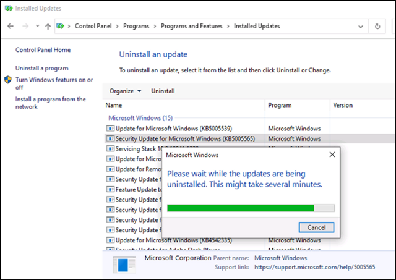This screenshot has height=280, width=396.
Task: Click the details pane update thumbnail
Action: [x=124, y=265]
